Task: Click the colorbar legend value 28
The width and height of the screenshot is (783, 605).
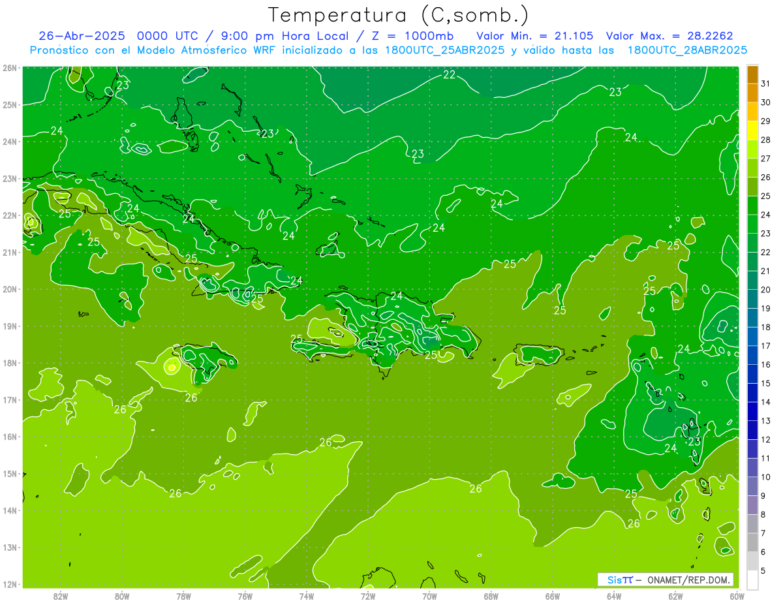Action: [765, 140]
